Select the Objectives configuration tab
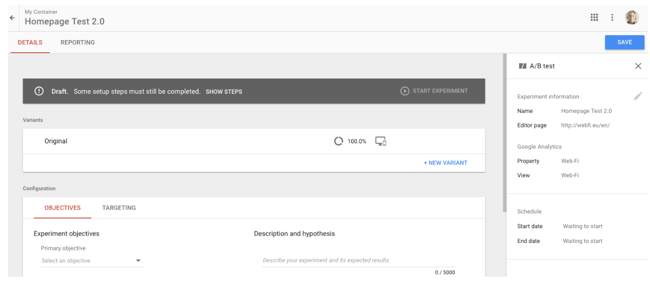The image size is (650, 283). pos(62,208)
